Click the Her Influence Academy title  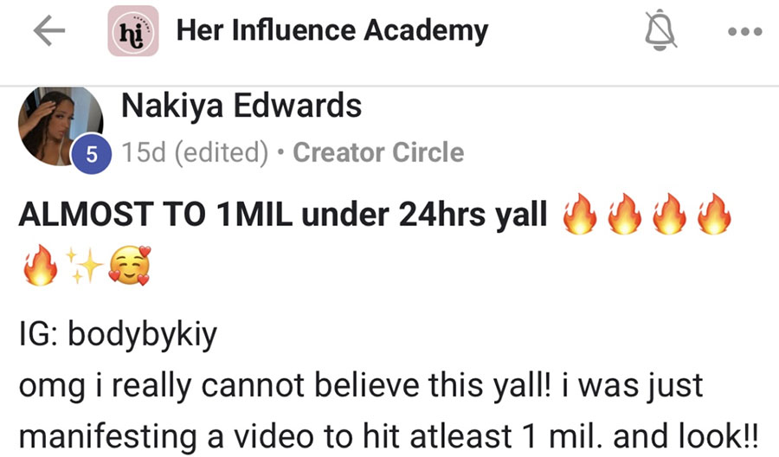(332, 31)
